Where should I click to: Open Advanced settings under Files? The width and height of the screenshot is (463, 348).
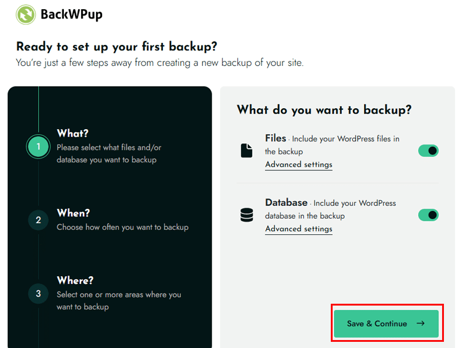(299, 164)
